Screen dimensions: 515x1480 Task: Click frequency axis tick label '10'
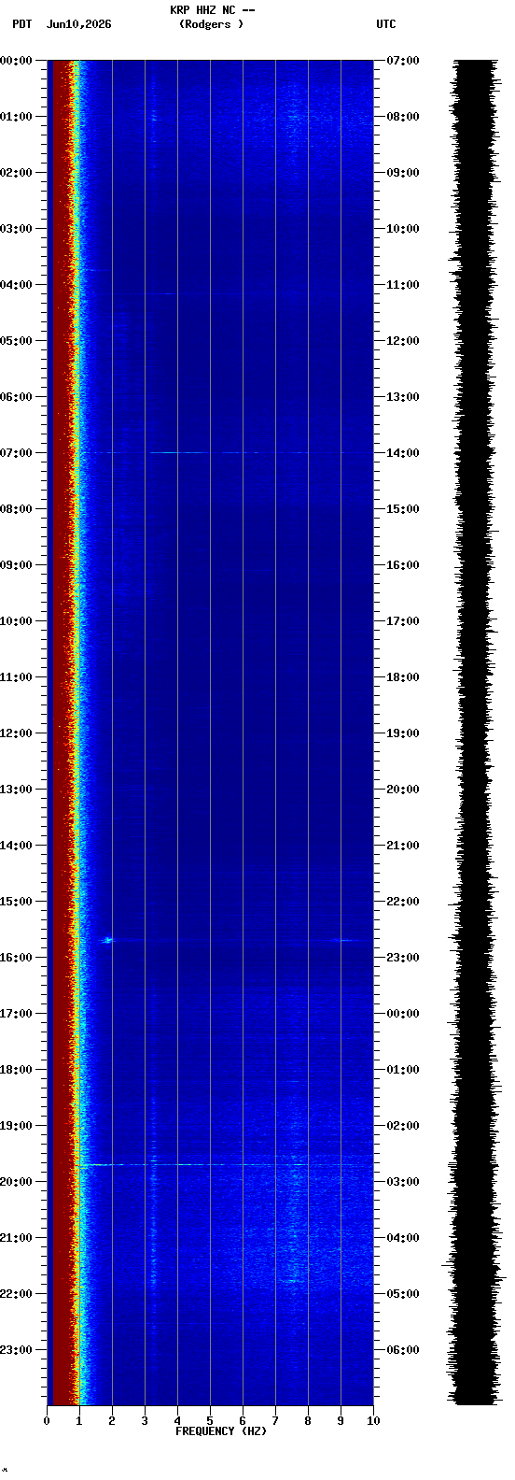[373, 1421]
